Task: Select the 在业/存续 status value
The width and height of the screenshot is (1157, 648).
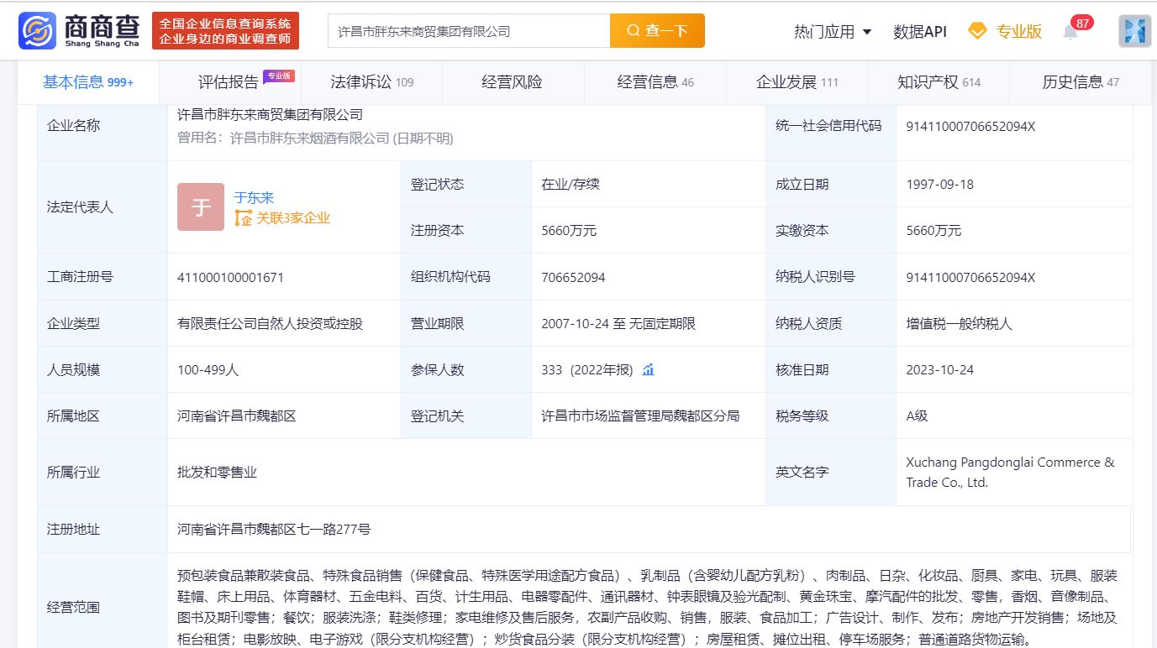Action: coord(571,184)
